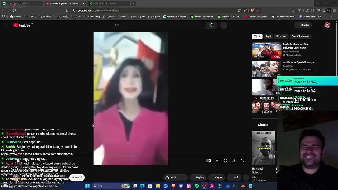Open the YAYIN bookmarks folder
Image resolution: width=338 pixels, height=190 pixels.
click(76, 17)
